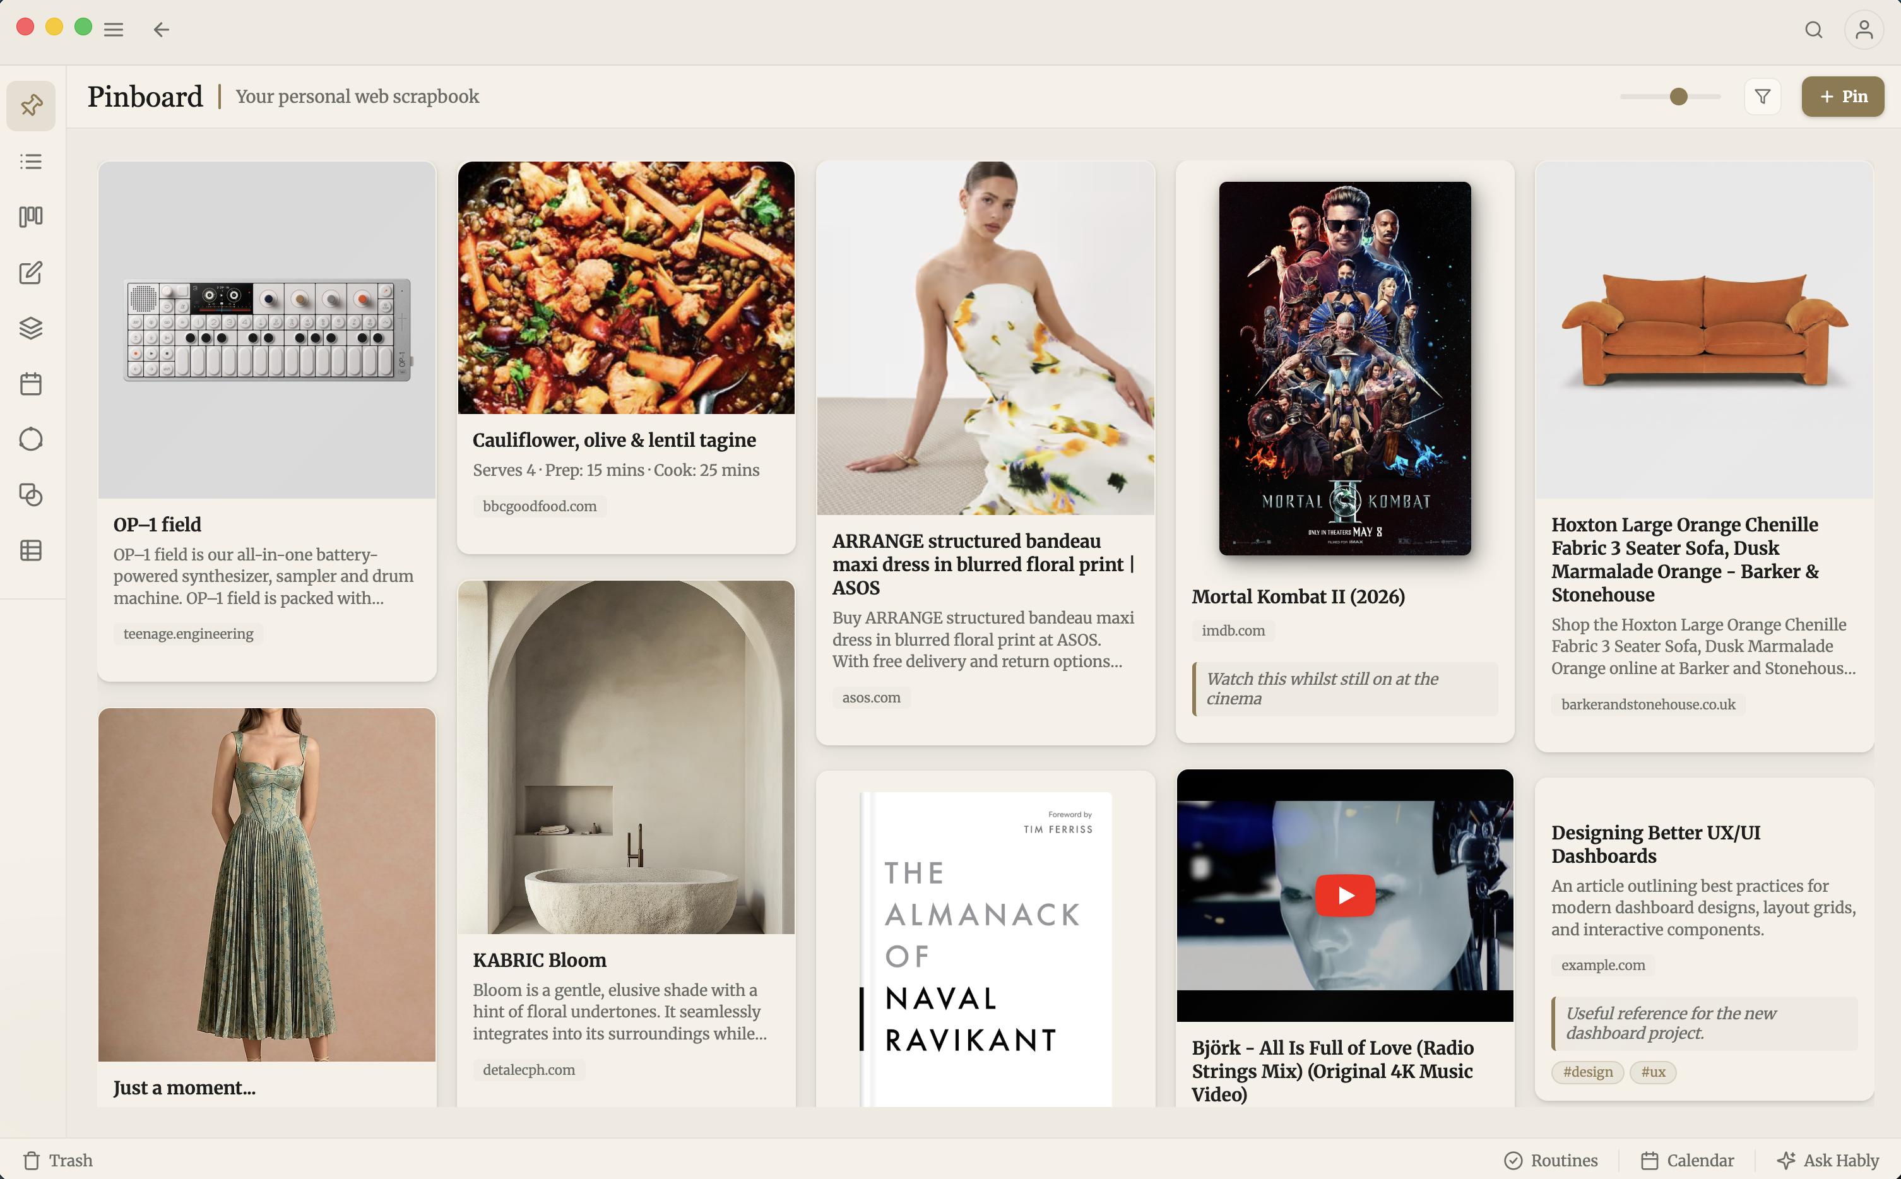Go back with the arrow button
This screenshot has width=1901, height=1179.
click(x=162, y=30)
